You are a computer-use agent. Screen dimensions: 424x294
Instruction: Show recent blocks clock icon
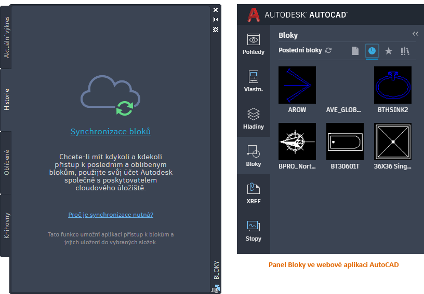[x=372, y=51]
